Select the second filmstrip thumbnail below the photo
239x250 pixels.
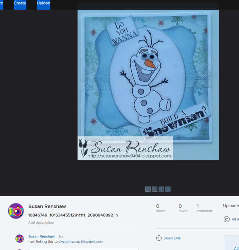click(x=155, y=189)
